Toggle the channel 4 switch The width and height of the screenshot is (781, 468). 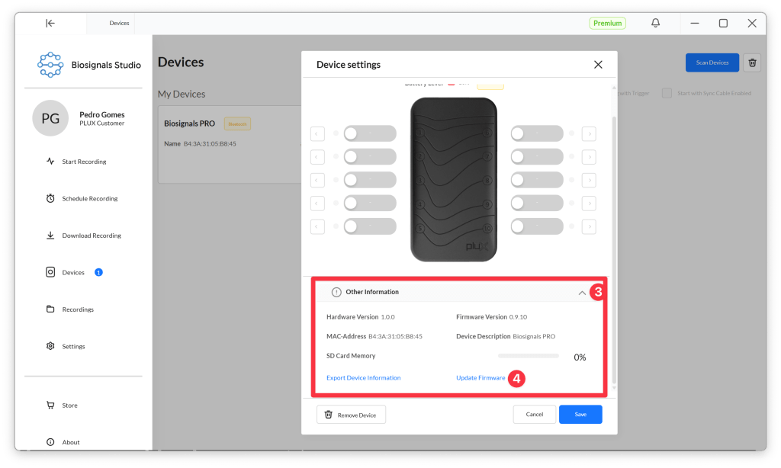(x=370, y=204)
